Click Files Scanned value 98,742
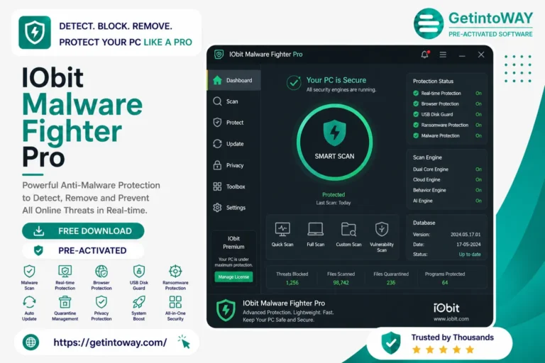Screen dimensions: 545x363 341,283
